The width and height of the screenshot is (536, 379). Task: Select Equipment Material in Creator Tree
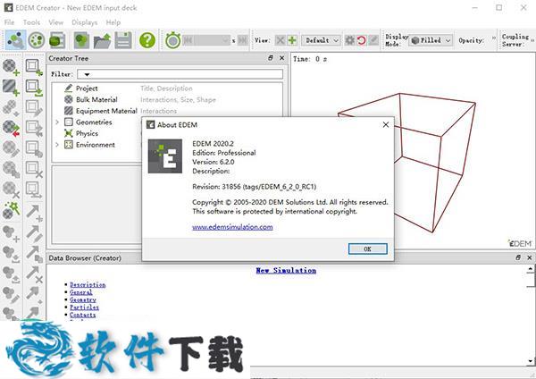[x=106, y=111]
